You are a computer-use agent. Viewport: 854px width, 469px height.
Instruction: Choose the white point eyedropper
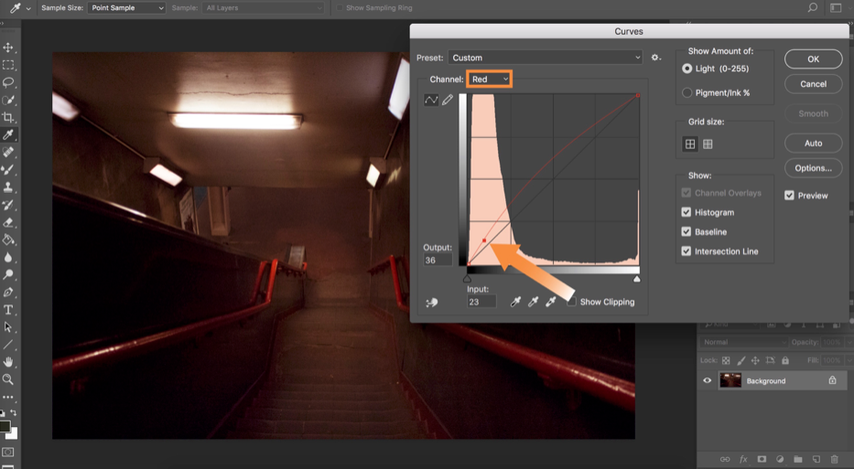pyautogui.click(x=551, y=302)
